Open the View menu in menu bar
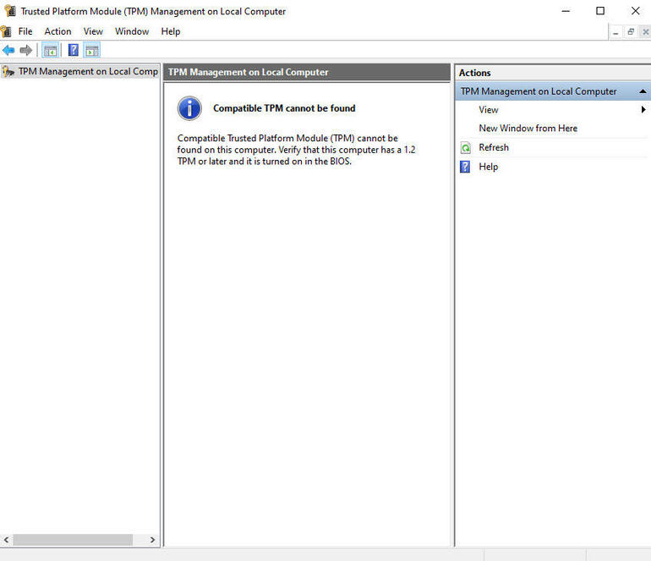Image resolution: width=651 pixels, height=561 pixels. click(93, 31)
